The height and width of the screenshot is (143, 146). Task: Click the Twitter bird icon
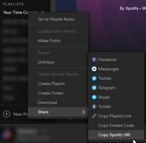pyautogui.click(x=94, y=78)
